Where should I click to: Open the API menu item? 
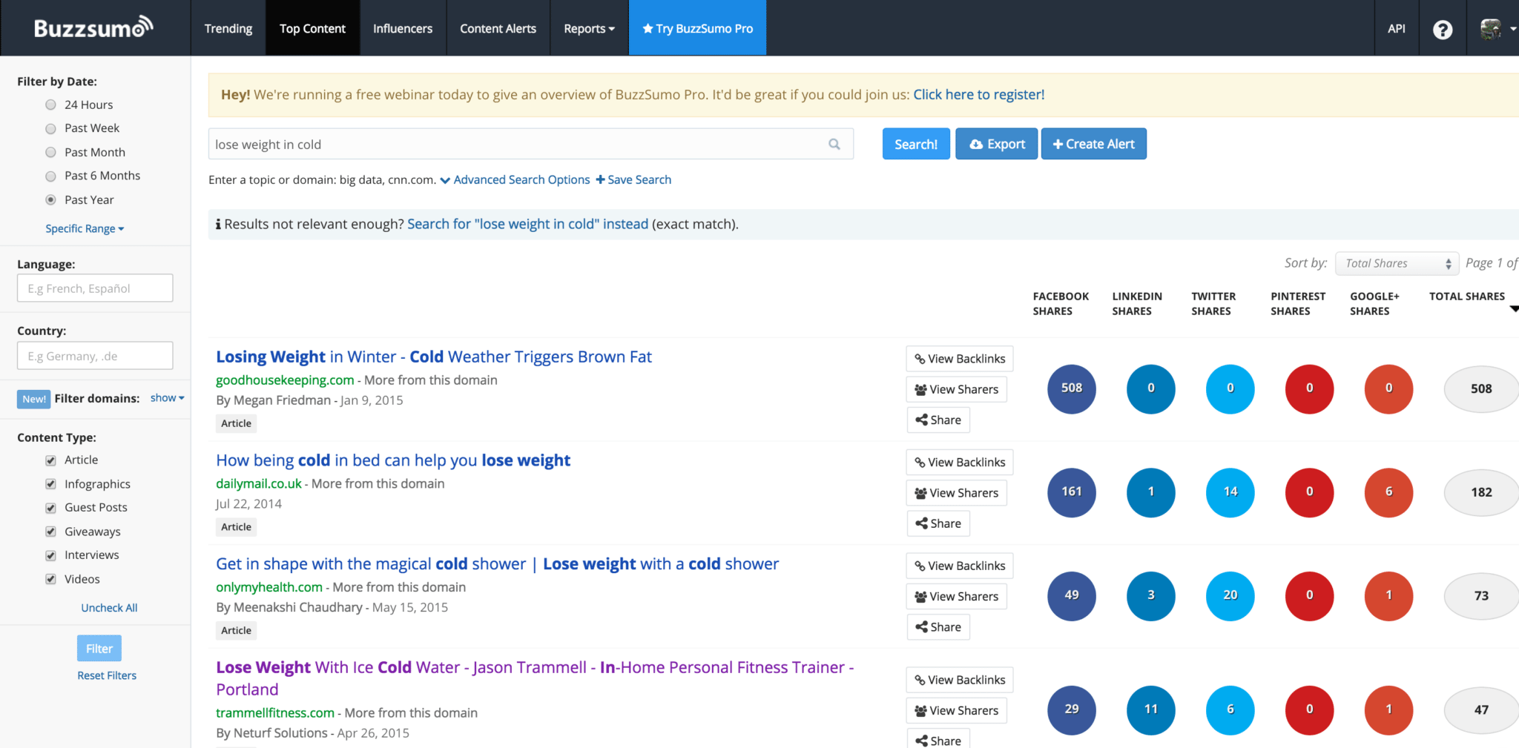click(1396, 28)
